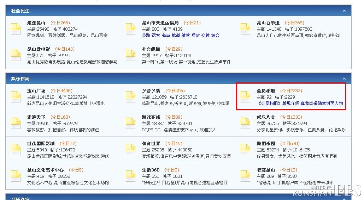Click the folder icon beside 智慧昆山

[245, 176]
